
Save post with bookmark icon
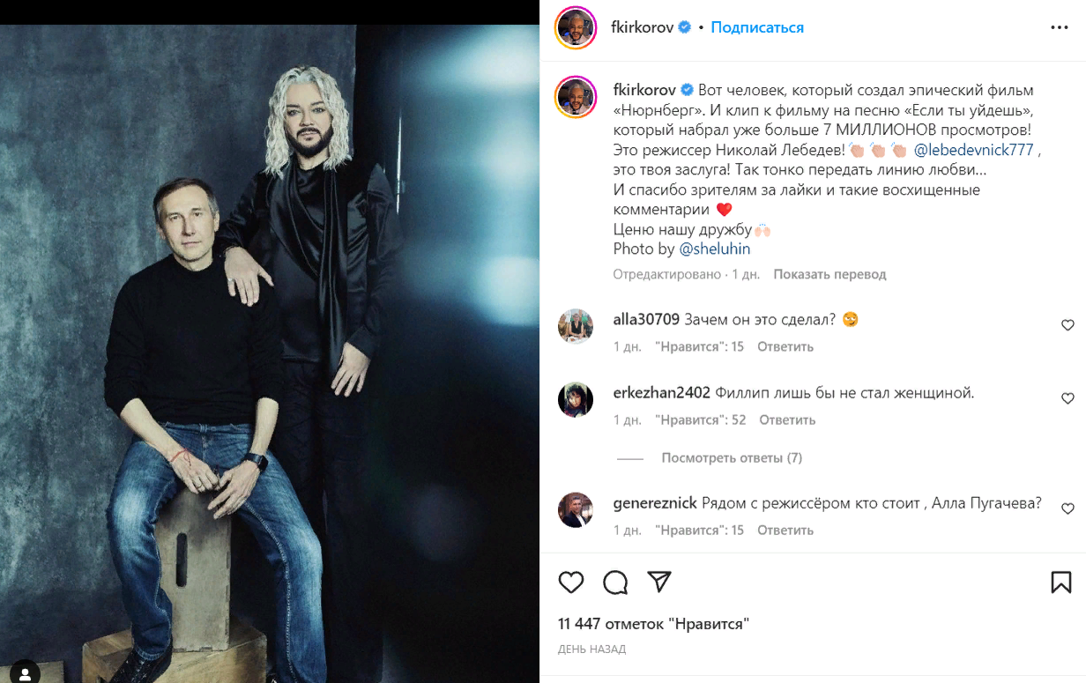click(x=1061, y=583)
